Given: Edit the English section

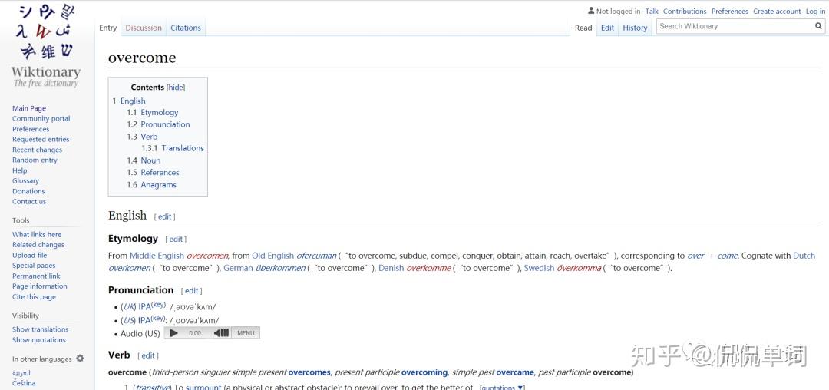Looking at the screenshot, I should (x=165, y=216).
